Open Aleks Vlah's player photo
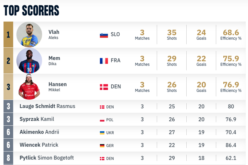Image resolution: width=248 pixels, height=165 pixels. [29, 34]
